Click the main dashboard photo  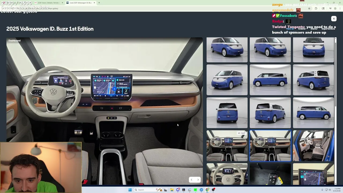point(105,111)
